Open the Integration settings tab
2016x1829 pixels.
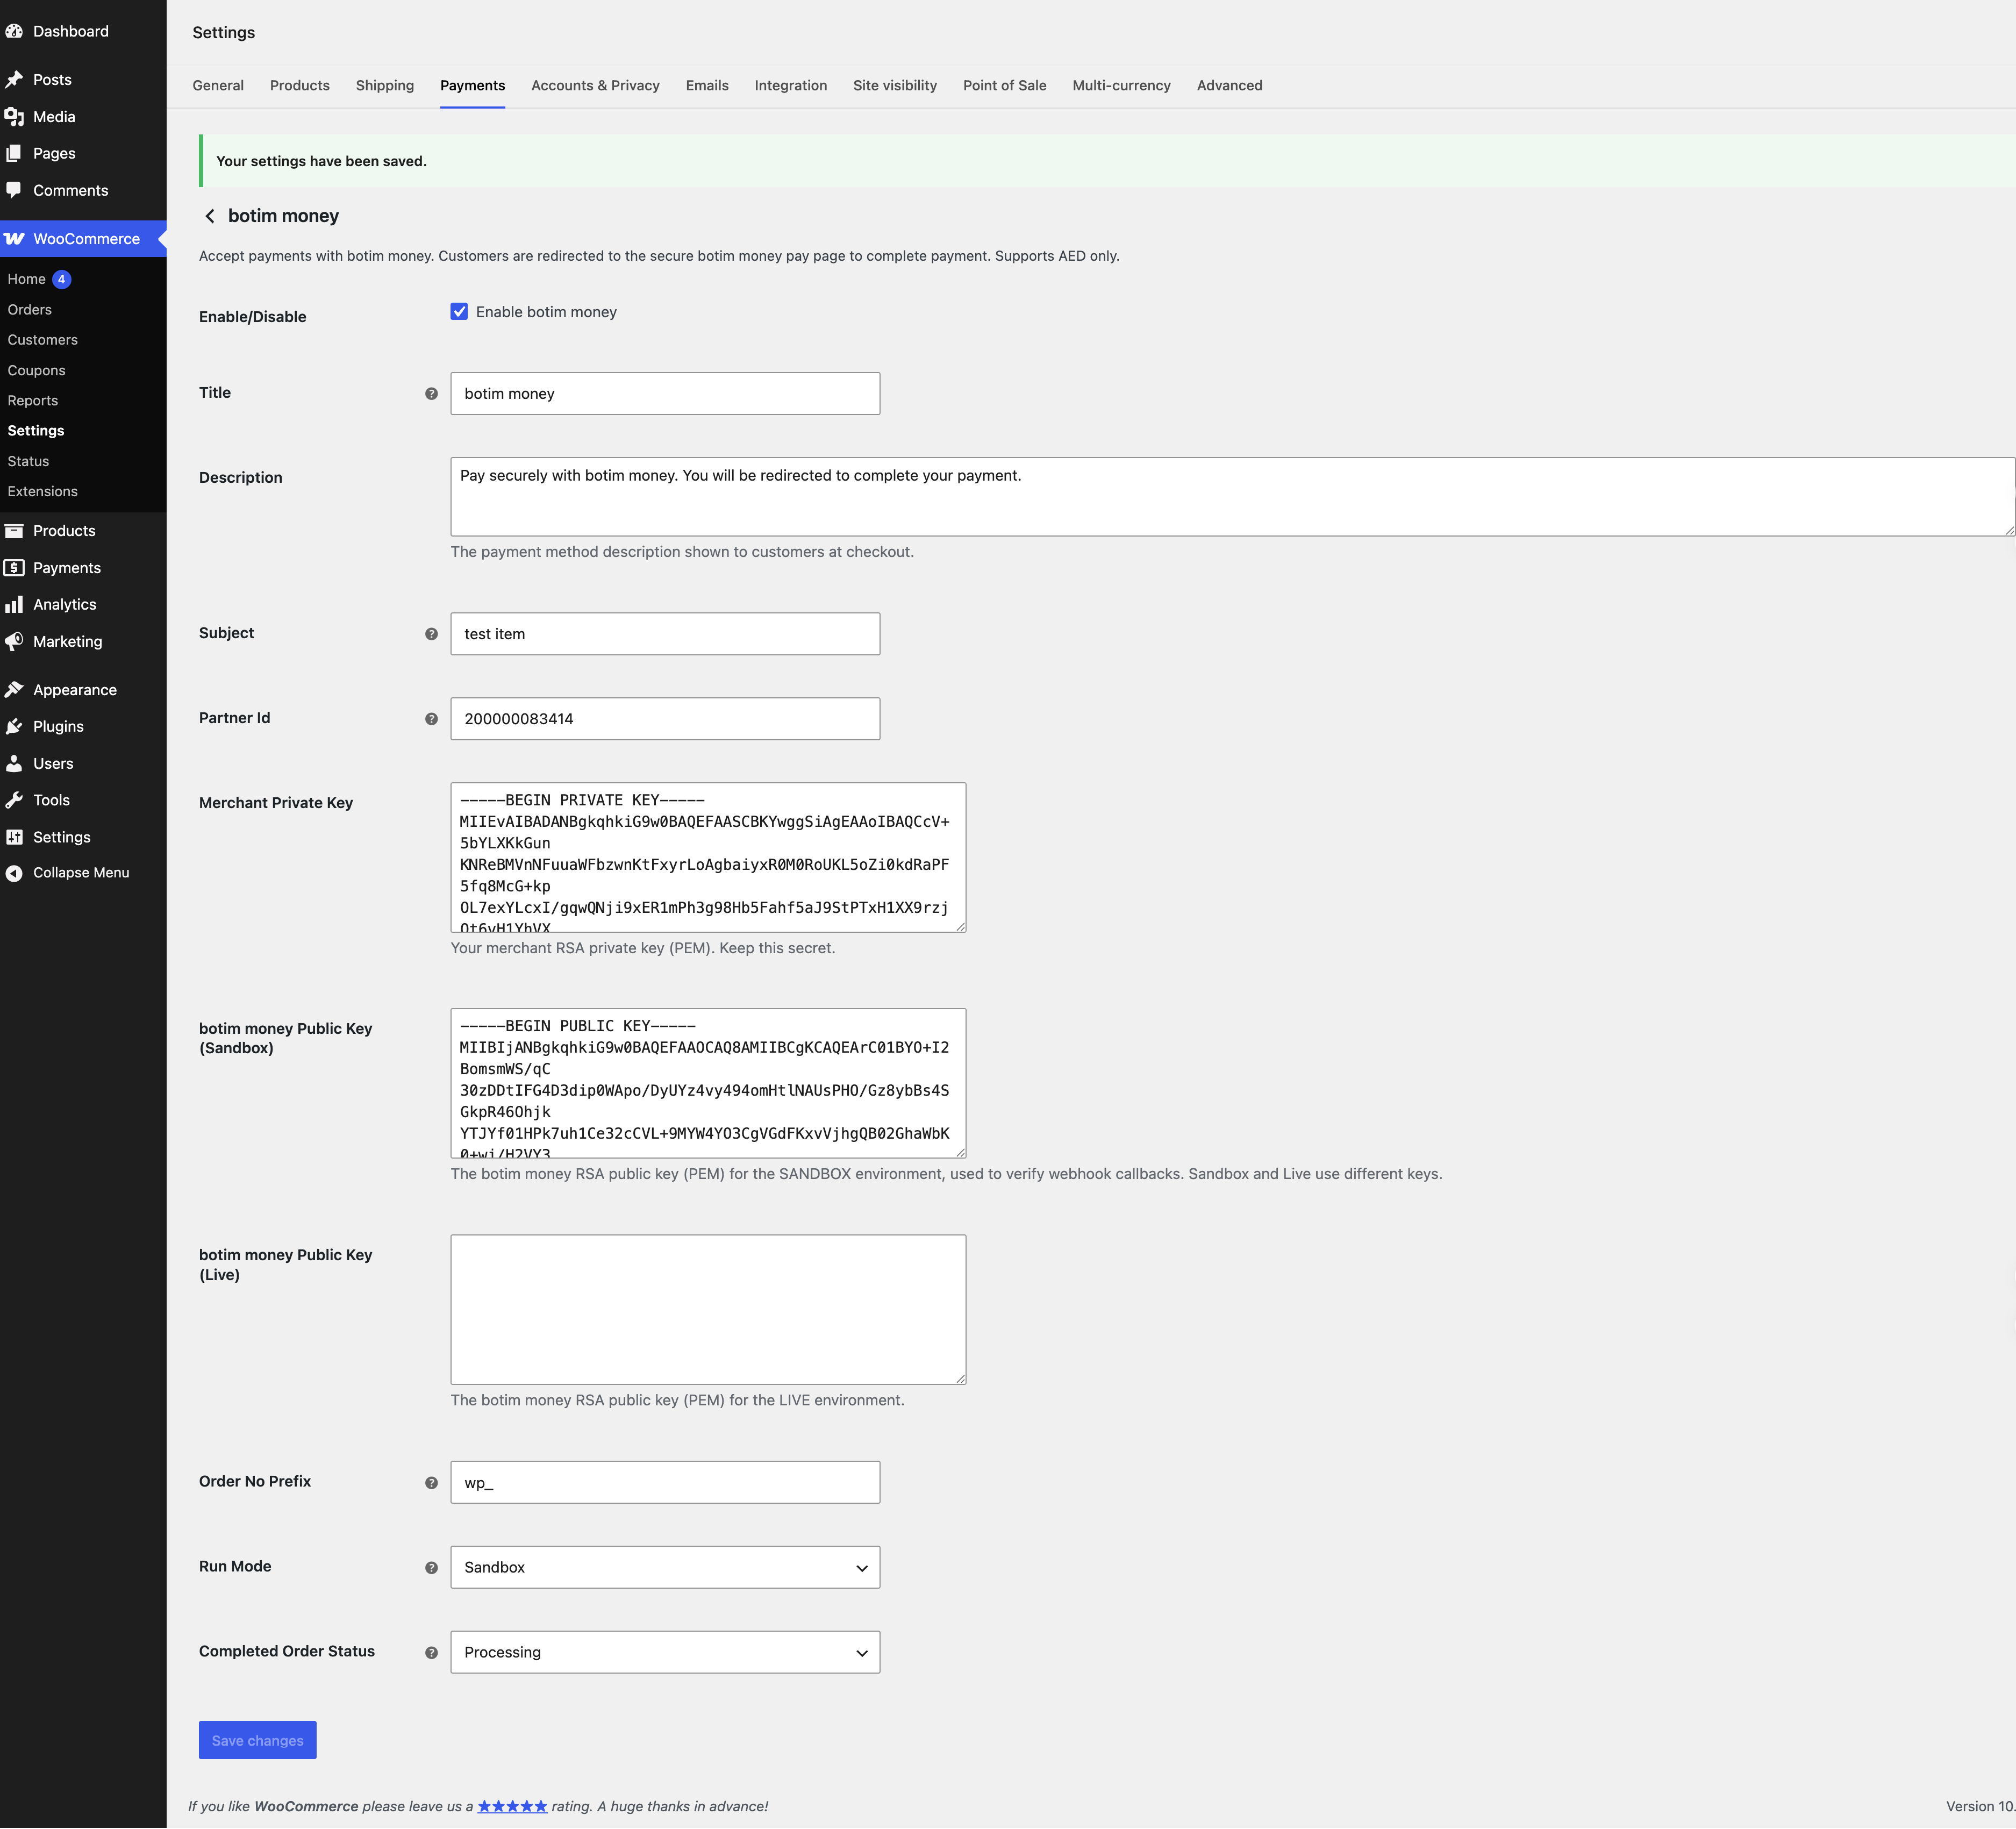click(791, 86)
